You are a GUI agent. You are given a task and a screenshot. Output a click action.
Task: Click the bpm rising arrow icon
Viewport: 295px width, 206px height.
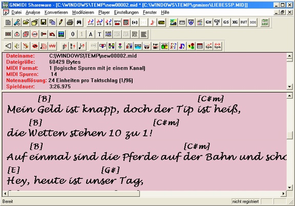(208, 46)
